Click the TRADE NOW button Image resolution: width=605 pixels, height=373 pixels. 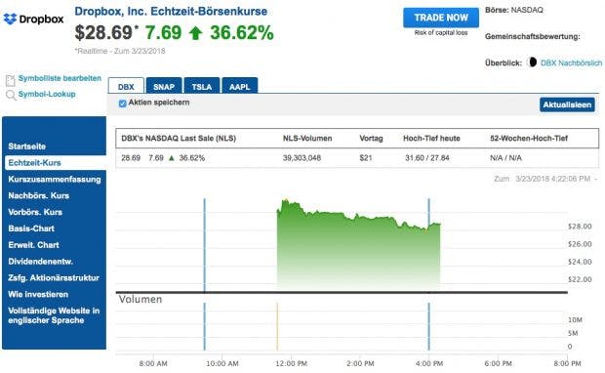point(441,18)
